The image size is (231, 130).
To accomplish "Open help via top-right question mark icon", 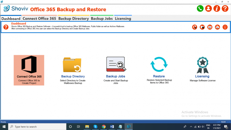I will click(x=225, y=9).
